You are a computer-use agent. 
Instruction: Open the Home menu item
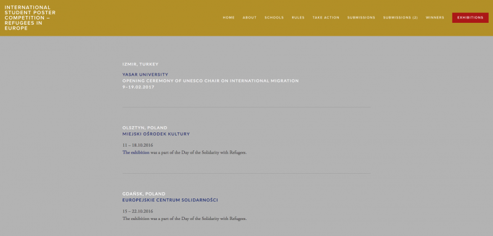(229, 18)
